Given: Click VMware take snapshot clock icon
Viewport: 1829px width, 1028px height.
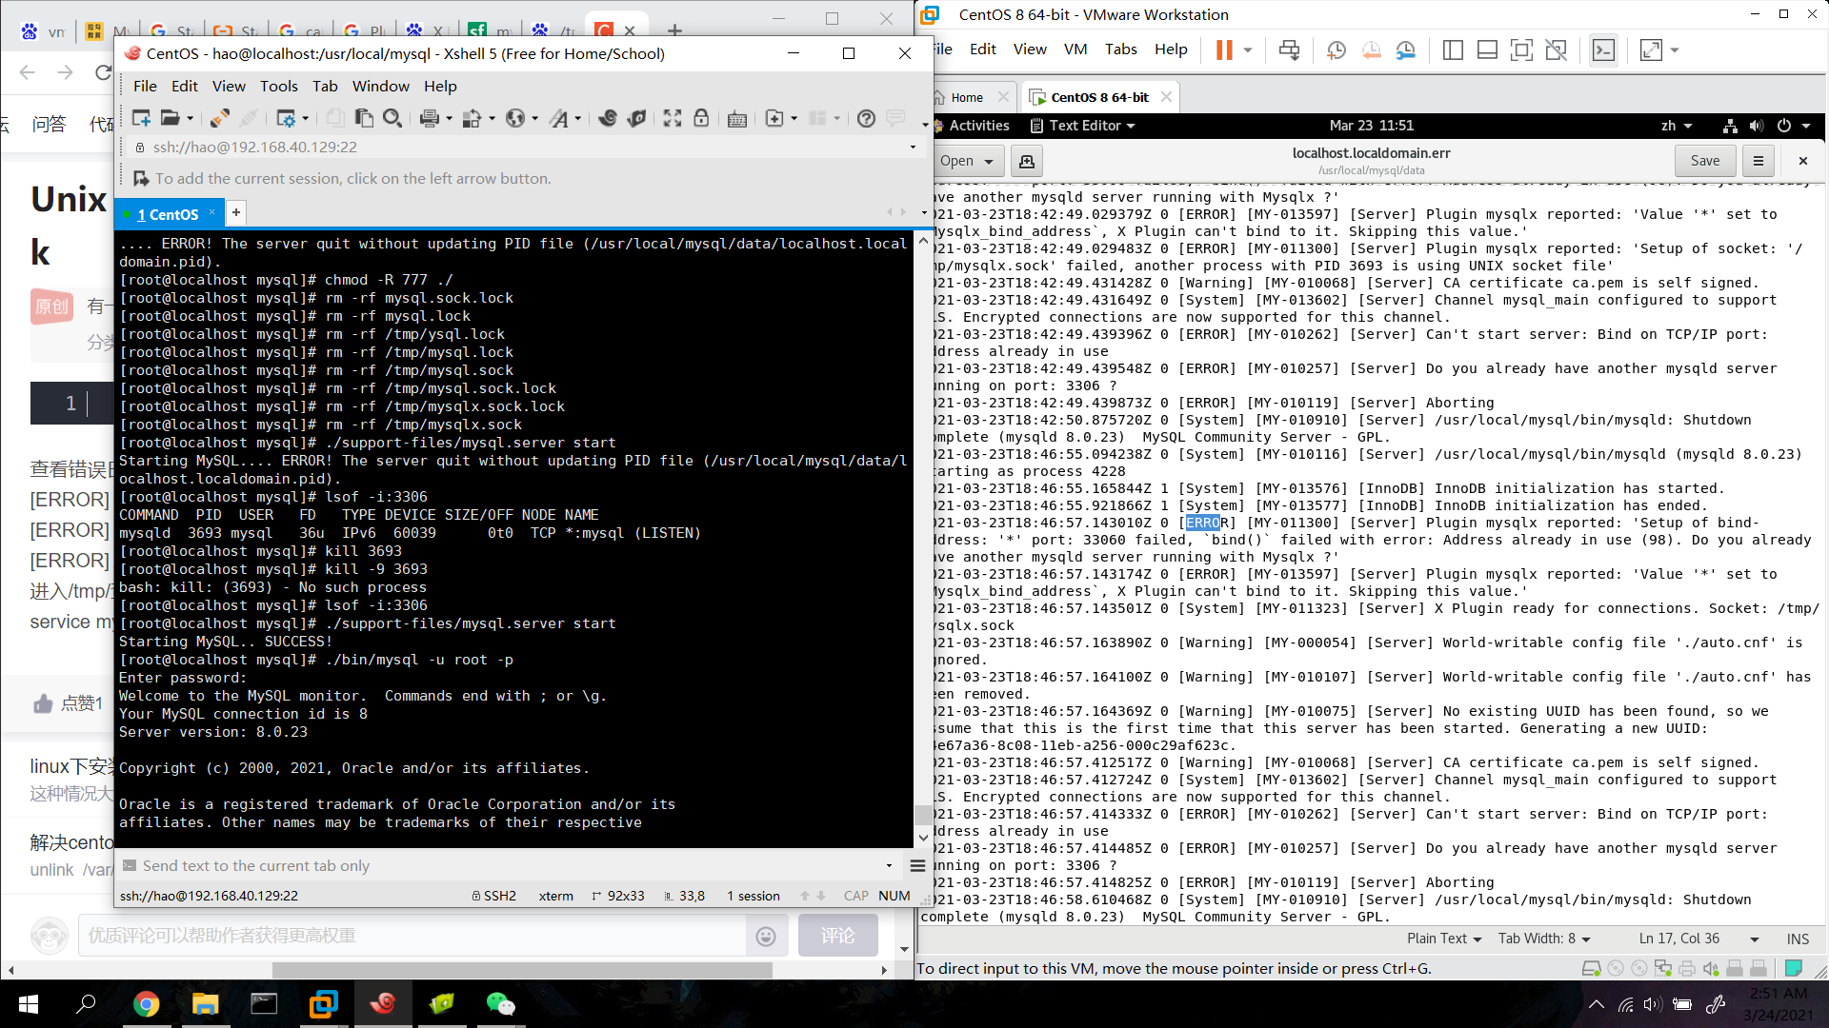Looking at the screenshot, I should pyautogui.click(x=1337, y=50).
